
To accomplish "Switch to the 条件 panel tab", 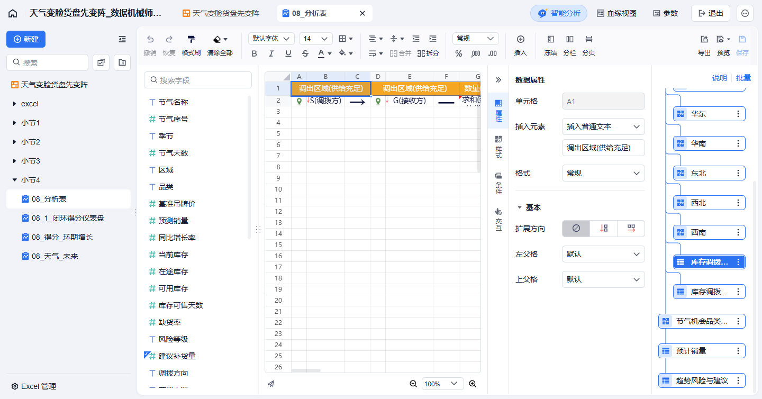I will (498, 184).
